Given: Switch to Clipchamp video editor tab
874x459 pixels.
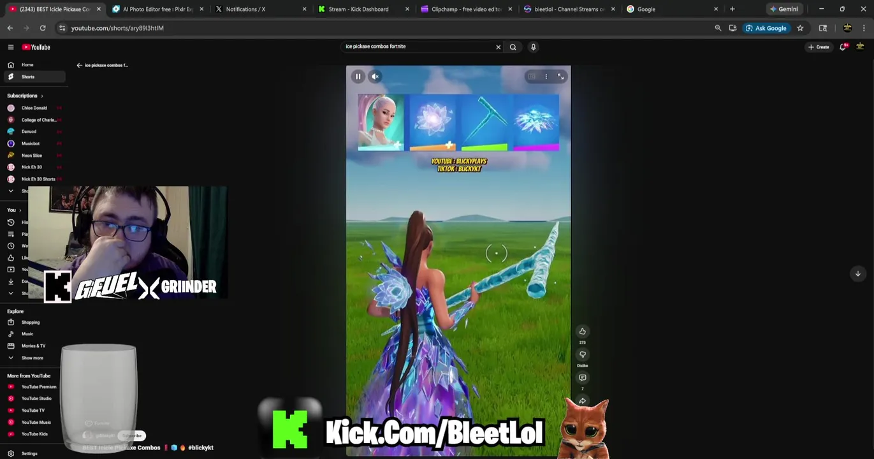Looking at the screenshot, I should tap(466, 9).
